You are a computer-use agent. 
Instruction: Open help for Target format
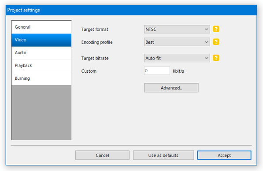pyautogui.click(x=216, y=29)
